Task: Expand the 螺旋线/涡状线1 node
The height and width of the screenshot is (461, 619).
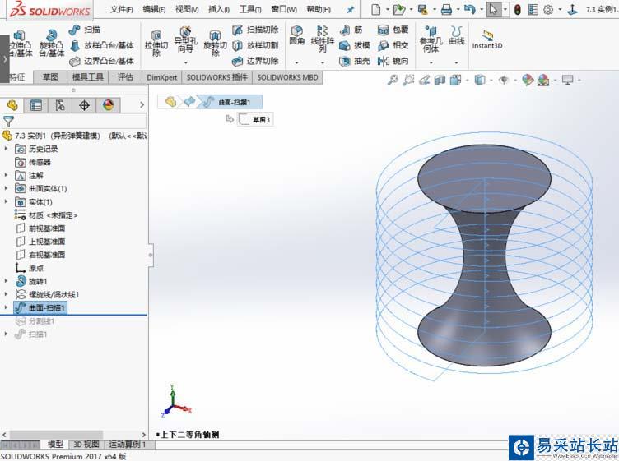Action: click(6, 294)
